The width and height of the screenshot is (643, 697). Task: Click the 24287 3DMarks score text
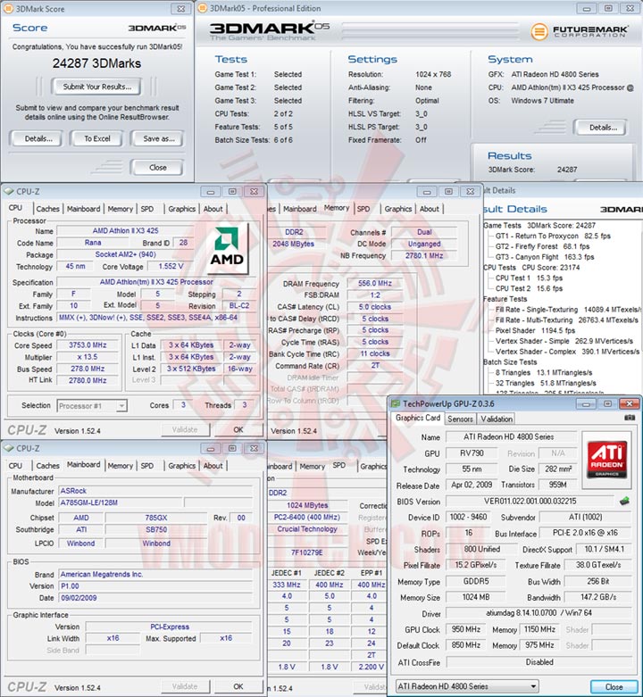(96, 63)
